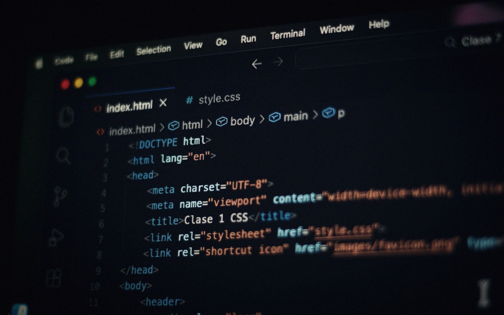504x315 pixels.
Task: Expand chevron after index.html in breadcrumb
Action: point(162,127)
